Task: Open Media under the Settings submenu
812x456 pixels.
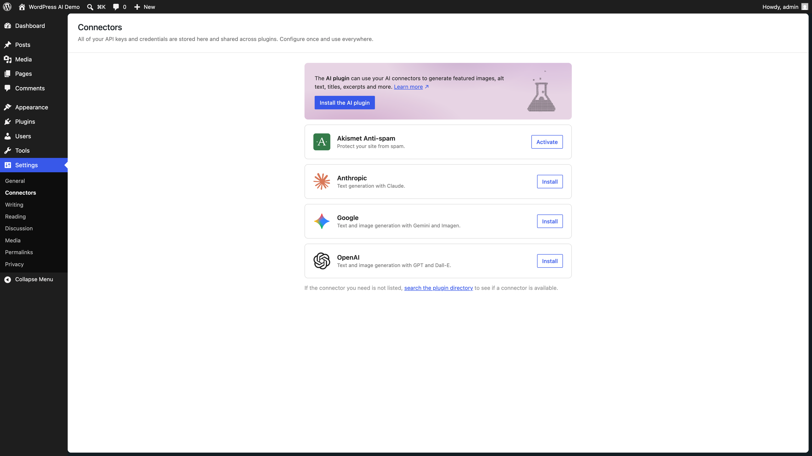Action: click(x=13, y=240)
